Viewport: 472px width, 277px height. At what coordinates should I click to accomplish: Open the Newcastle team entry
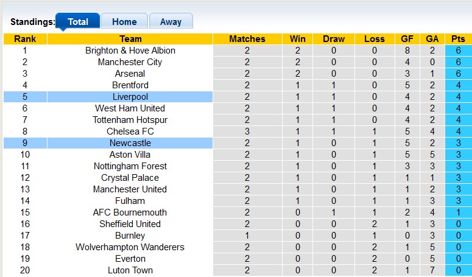130,143
